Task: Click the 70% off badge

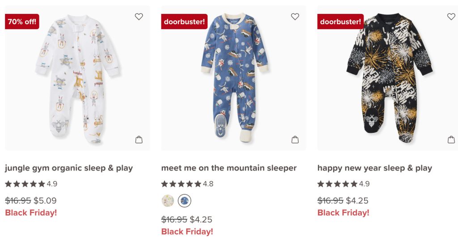Action: 22,21
